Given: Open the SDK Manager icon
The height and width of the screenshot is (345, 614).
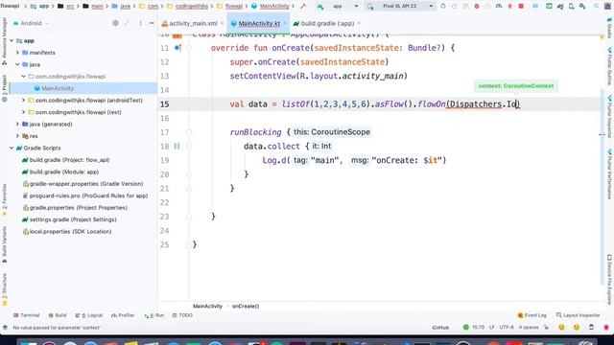Looking at the screenshot, I should (582, 7).
